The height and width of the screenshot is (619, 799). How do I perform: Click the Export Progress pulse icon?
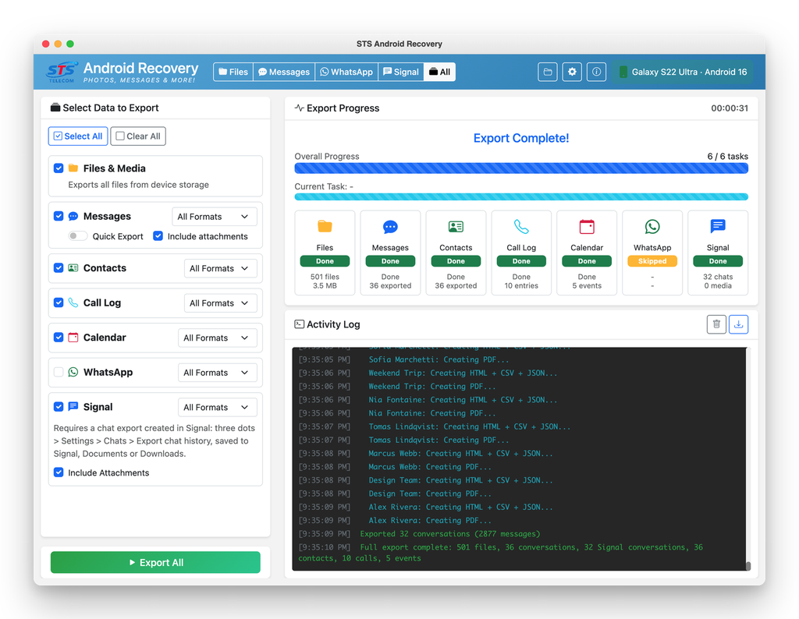pos(299,108)
